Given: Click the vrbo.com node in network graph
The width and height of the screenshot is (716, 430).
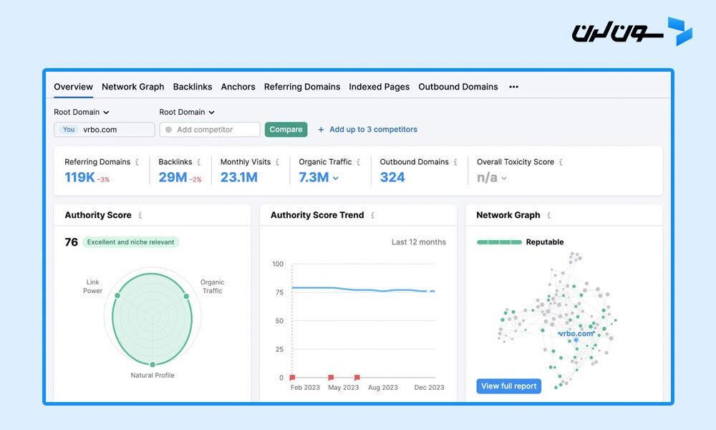Looking at the screenshot, I should pyautogui.click(x=576, y=340).
